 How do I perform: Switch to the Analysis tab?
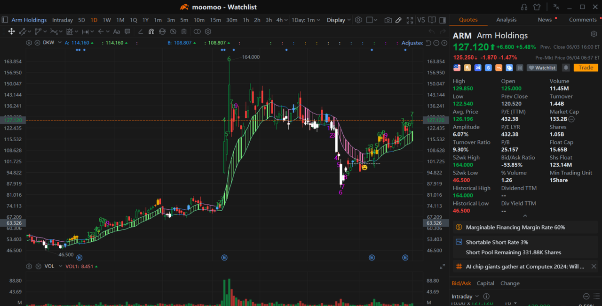point(507,20)
